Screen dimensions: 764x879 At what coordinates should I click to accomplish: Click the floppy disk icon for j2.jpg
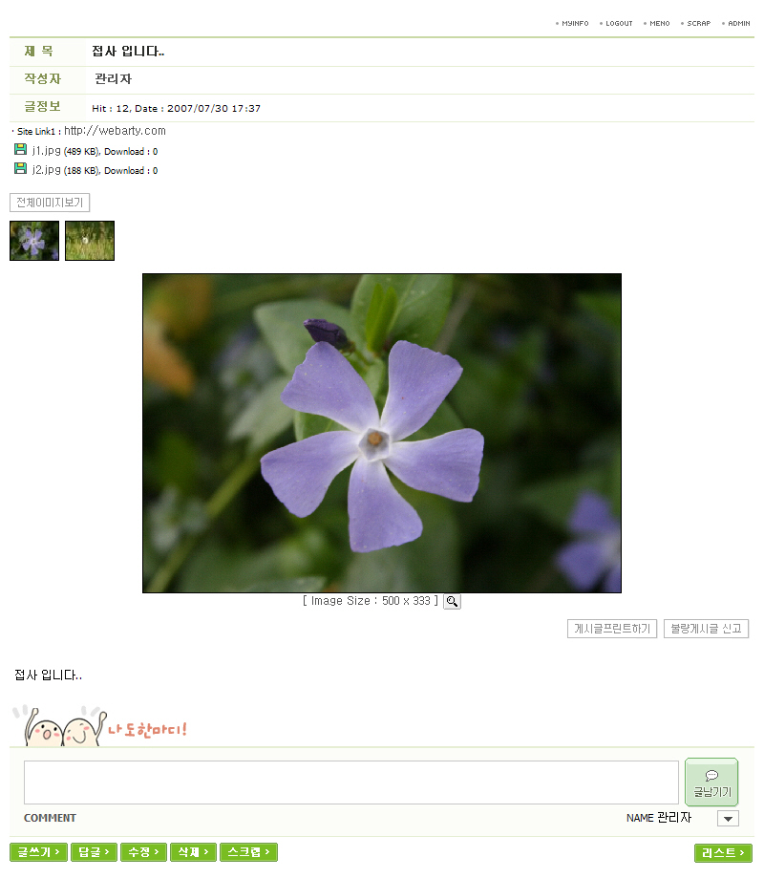(x=20, y=168)
